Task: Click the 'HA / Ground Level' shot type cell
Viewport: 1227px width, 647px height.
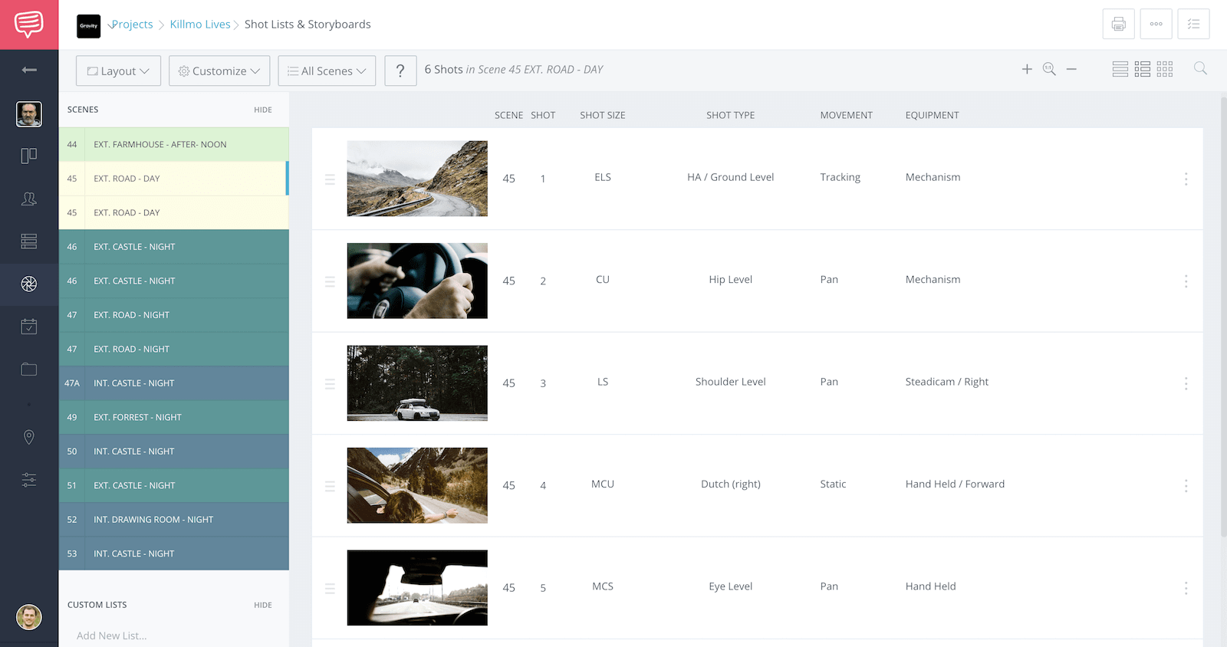Action: pyautogui.click(x=731, y=177)
